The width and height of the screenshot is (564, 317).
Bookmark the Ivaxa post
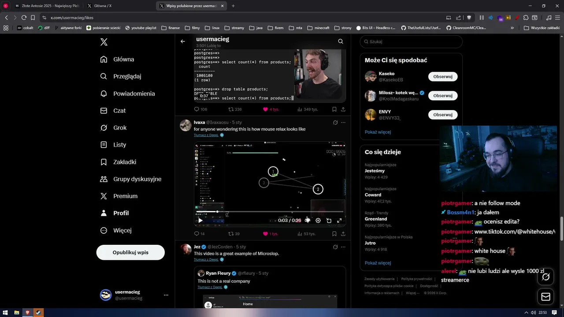pos(334,234)
